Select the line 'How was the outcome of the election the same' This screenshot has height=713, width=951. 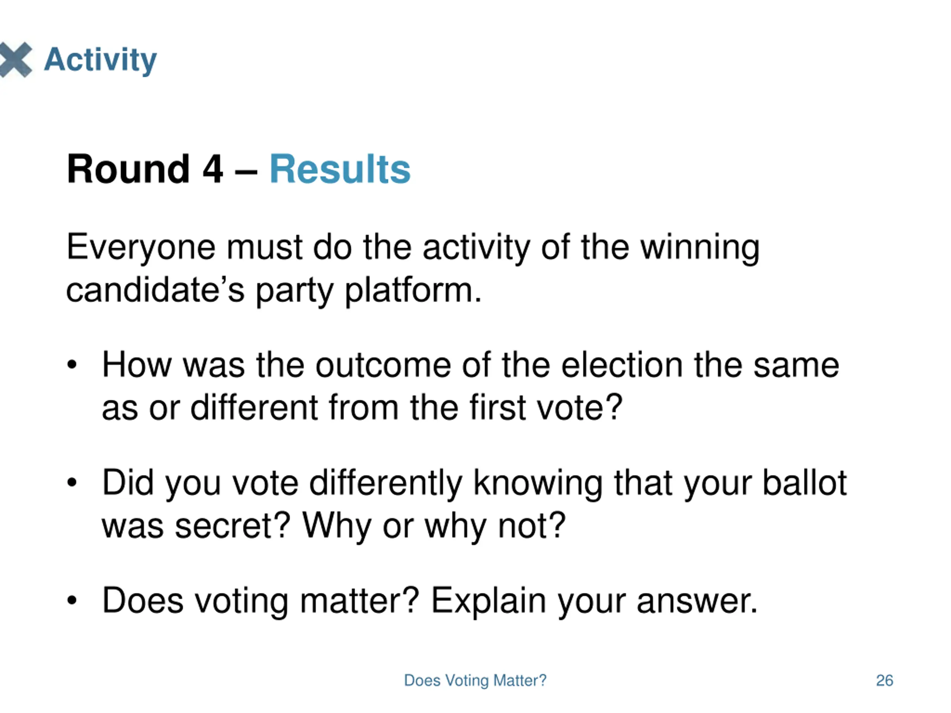(470, 365)
